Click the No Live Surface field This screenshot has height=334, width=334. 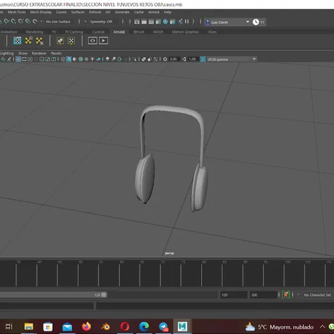click(58, 21)
